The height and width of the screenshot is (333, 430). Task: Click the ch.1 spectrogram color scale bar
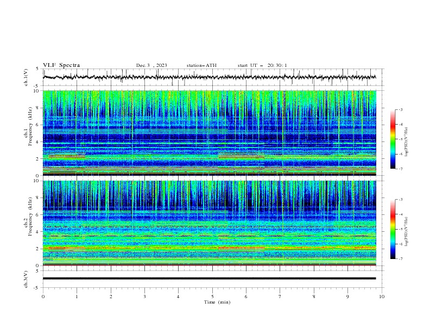pos(393,139)
